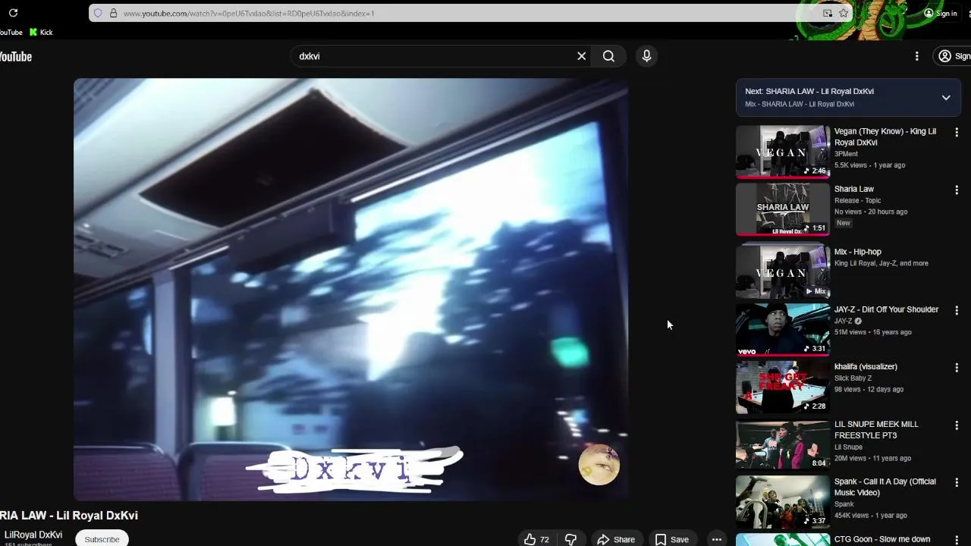The image size is (971, 546).
Task: Click the YouTube Sign in button
Action: 954,56
